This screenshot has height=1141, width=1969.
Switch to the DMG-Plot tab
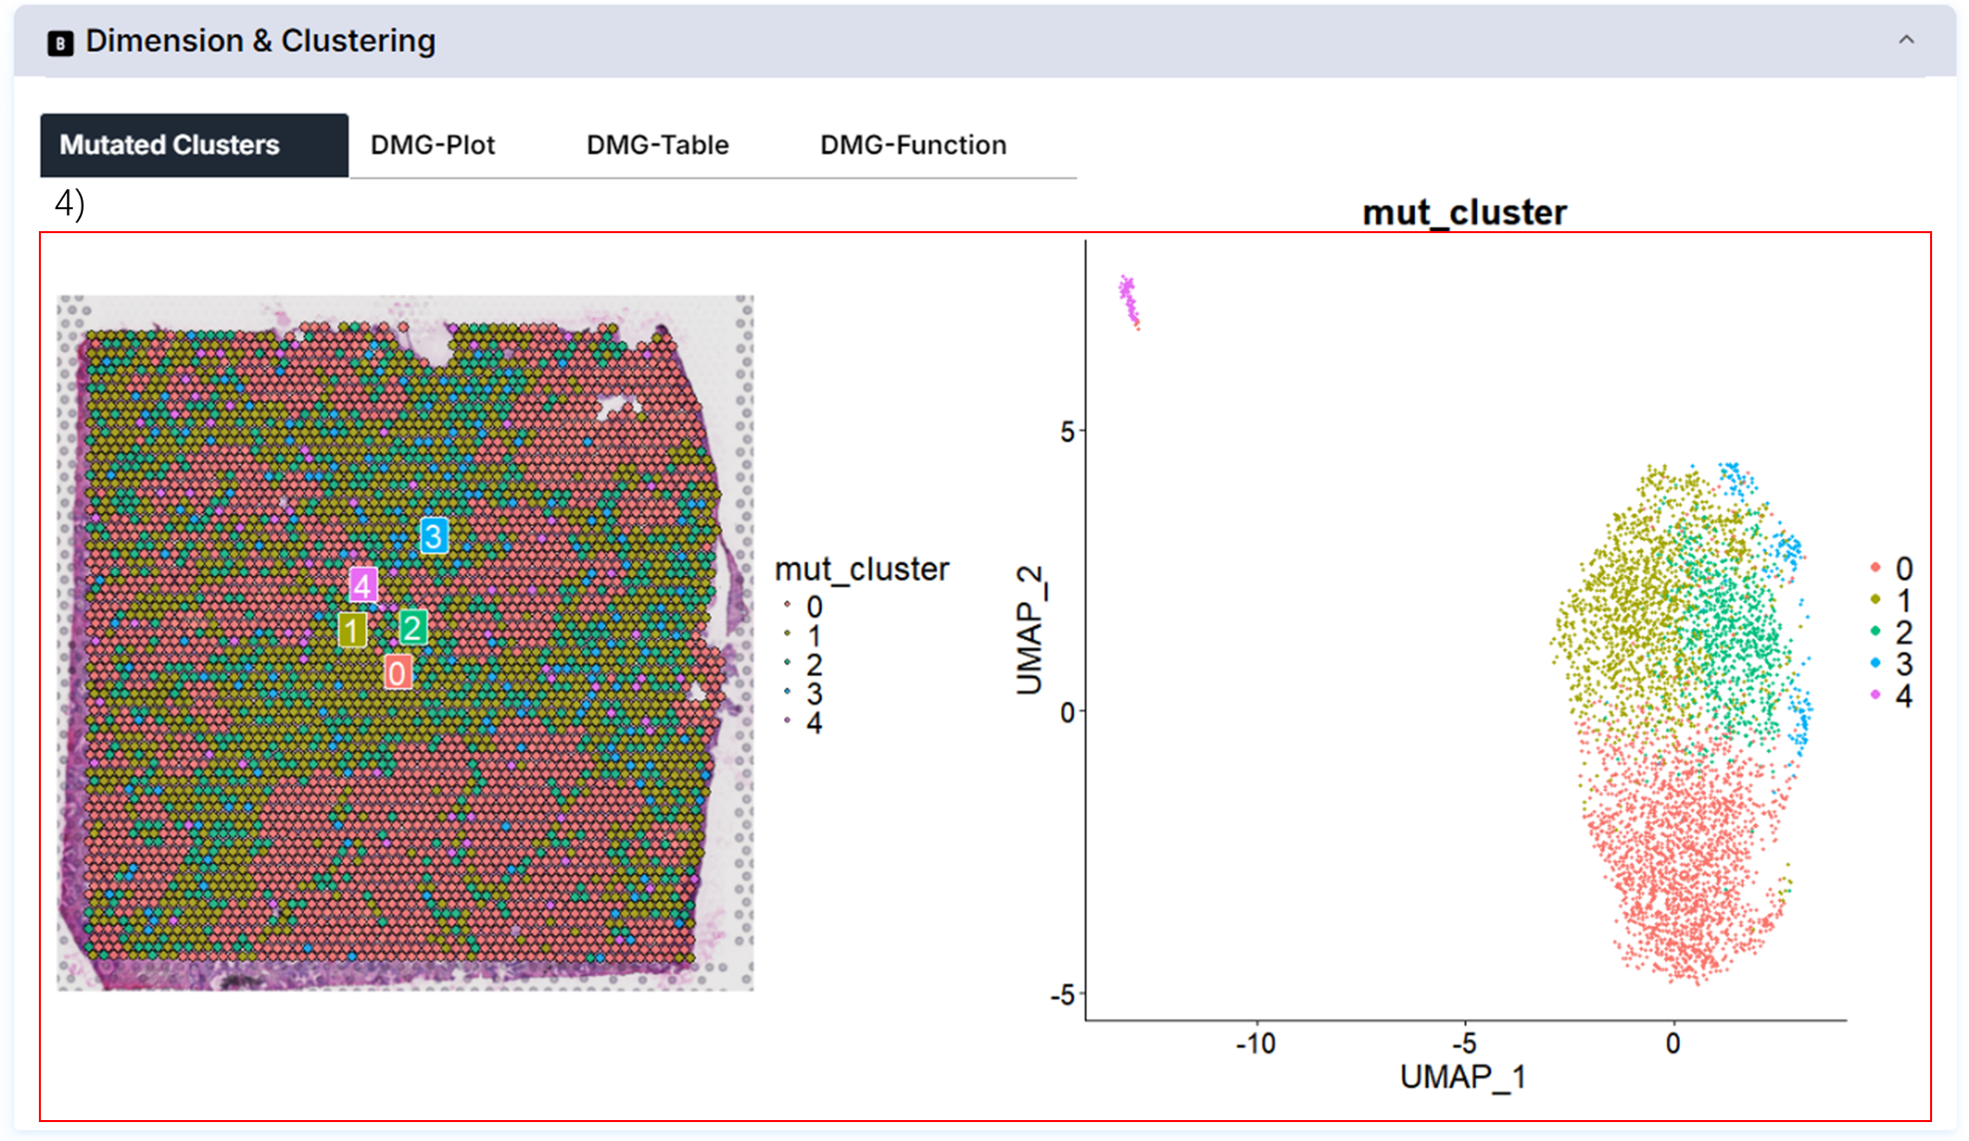click(x=432, y=145)
